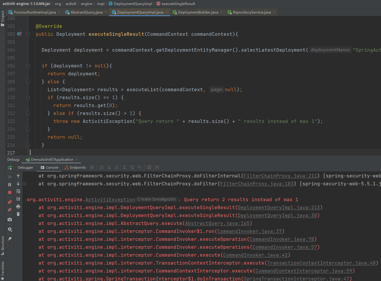Toggle soft-wrap in console

point(18,191)
